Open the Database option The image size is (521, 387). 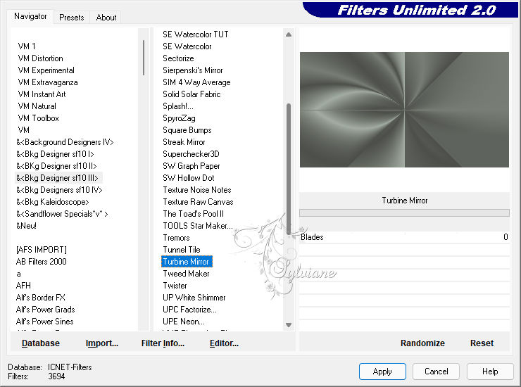41,343
